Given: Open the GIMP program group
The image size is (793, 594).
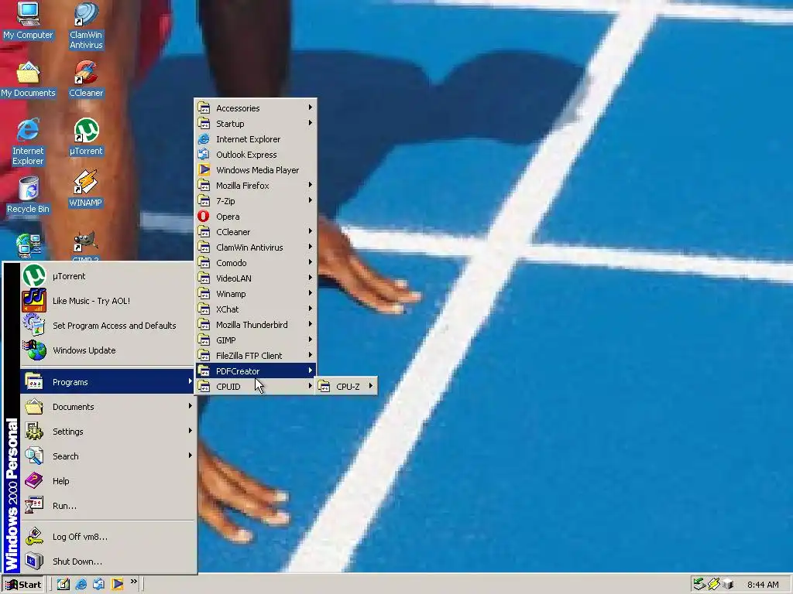Looking at the screenshot, I should tap(256, 340).
